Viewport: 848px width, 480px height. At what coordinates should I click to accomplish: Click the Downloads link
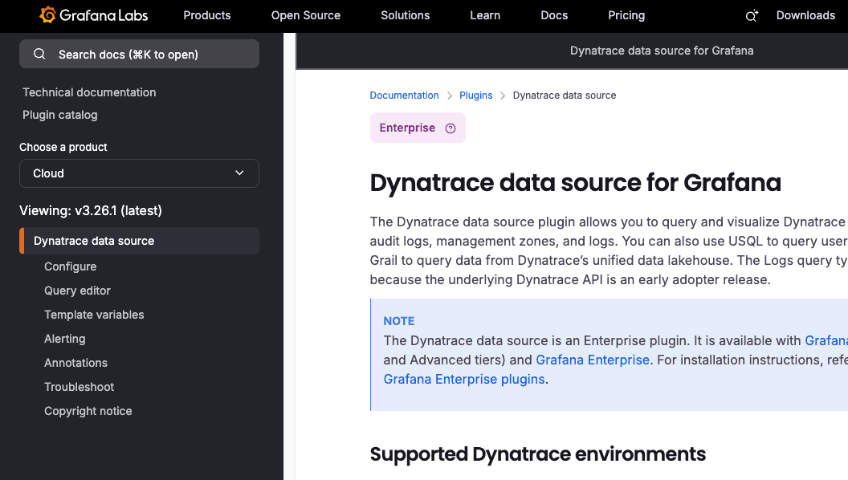click(x=805, y=15)
